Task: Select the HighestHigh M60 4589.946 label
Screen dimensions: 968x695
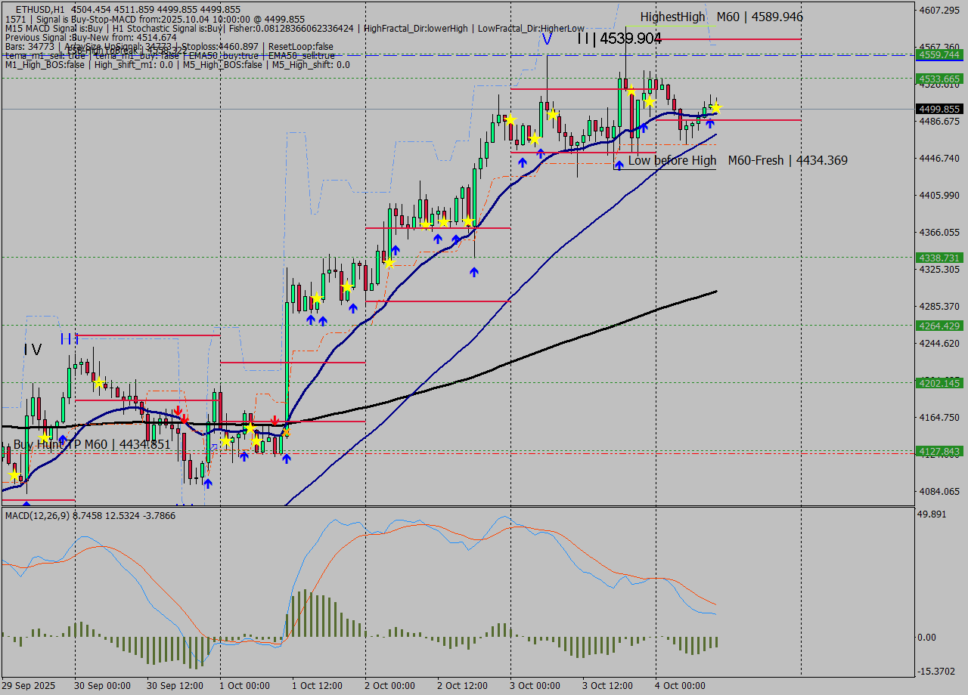Action: [x=721, y=17]
